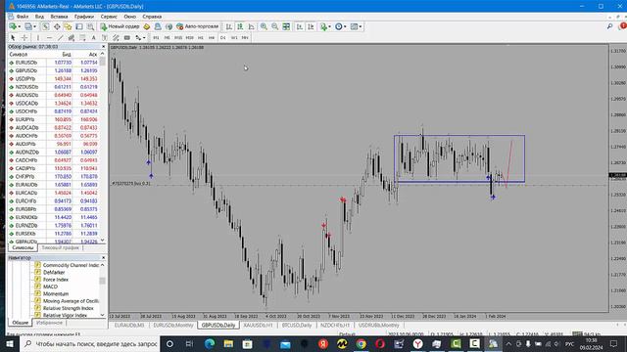Open the Strategy Tester icon
The image size is (627, 352).
tap(90, 26)
